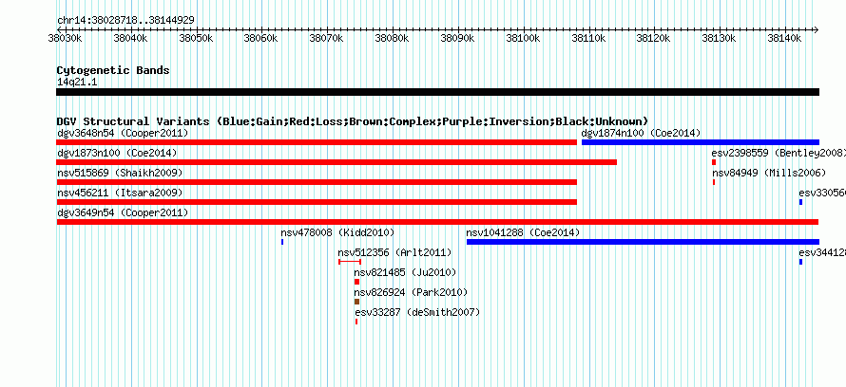Select the nsv512356 (Arlt2011) red bracket glyph
This screenshot has height=387, width=846.
click(x=350, y=262)
